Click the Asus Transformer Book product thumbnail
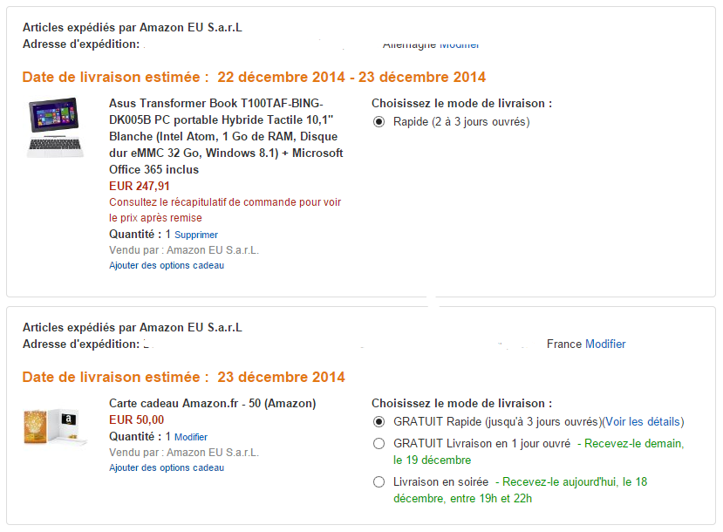The height and width of the screenshot is (532, 723). pos(55,127)
